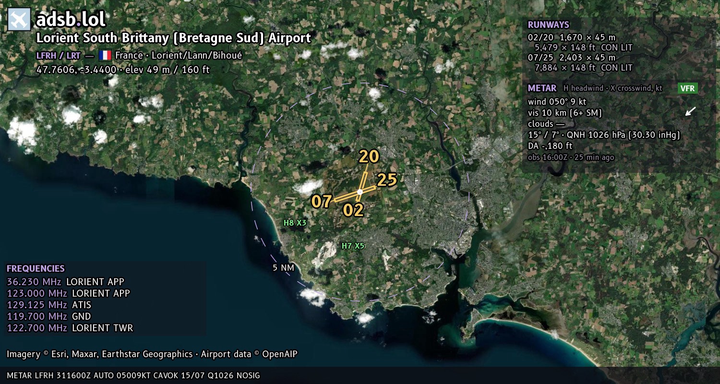Click the wind 050° 9 kt line

557,102
